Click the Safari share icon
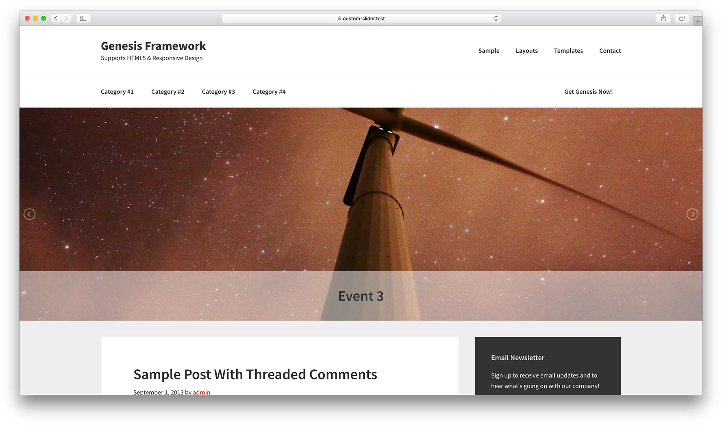This screenshot has height=425, width=722. [x=663, y=18]
